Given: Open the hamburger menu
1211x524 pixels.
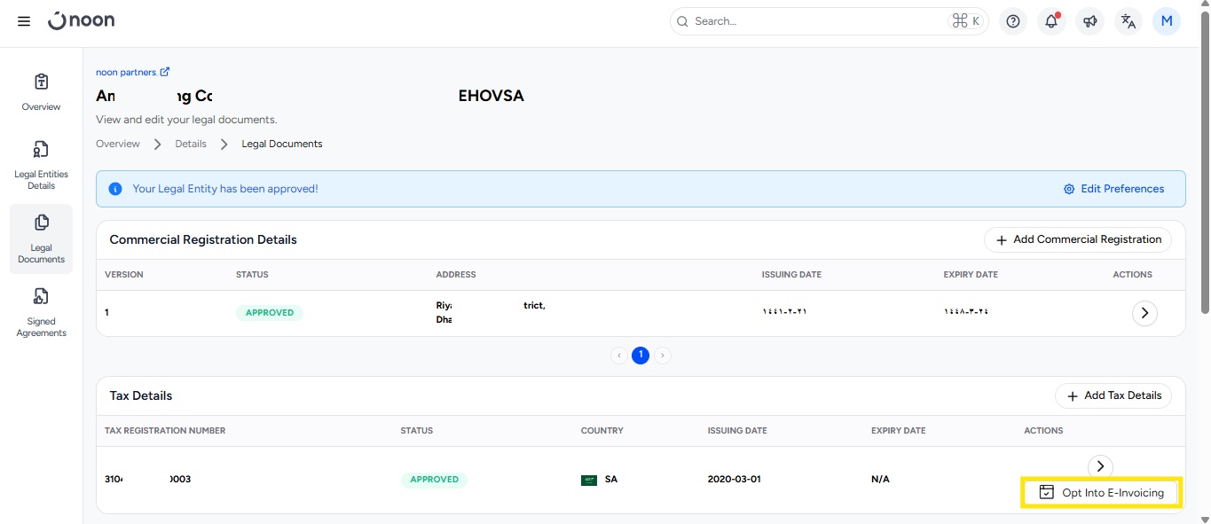Looking at the screenshot, I should 24,21.
